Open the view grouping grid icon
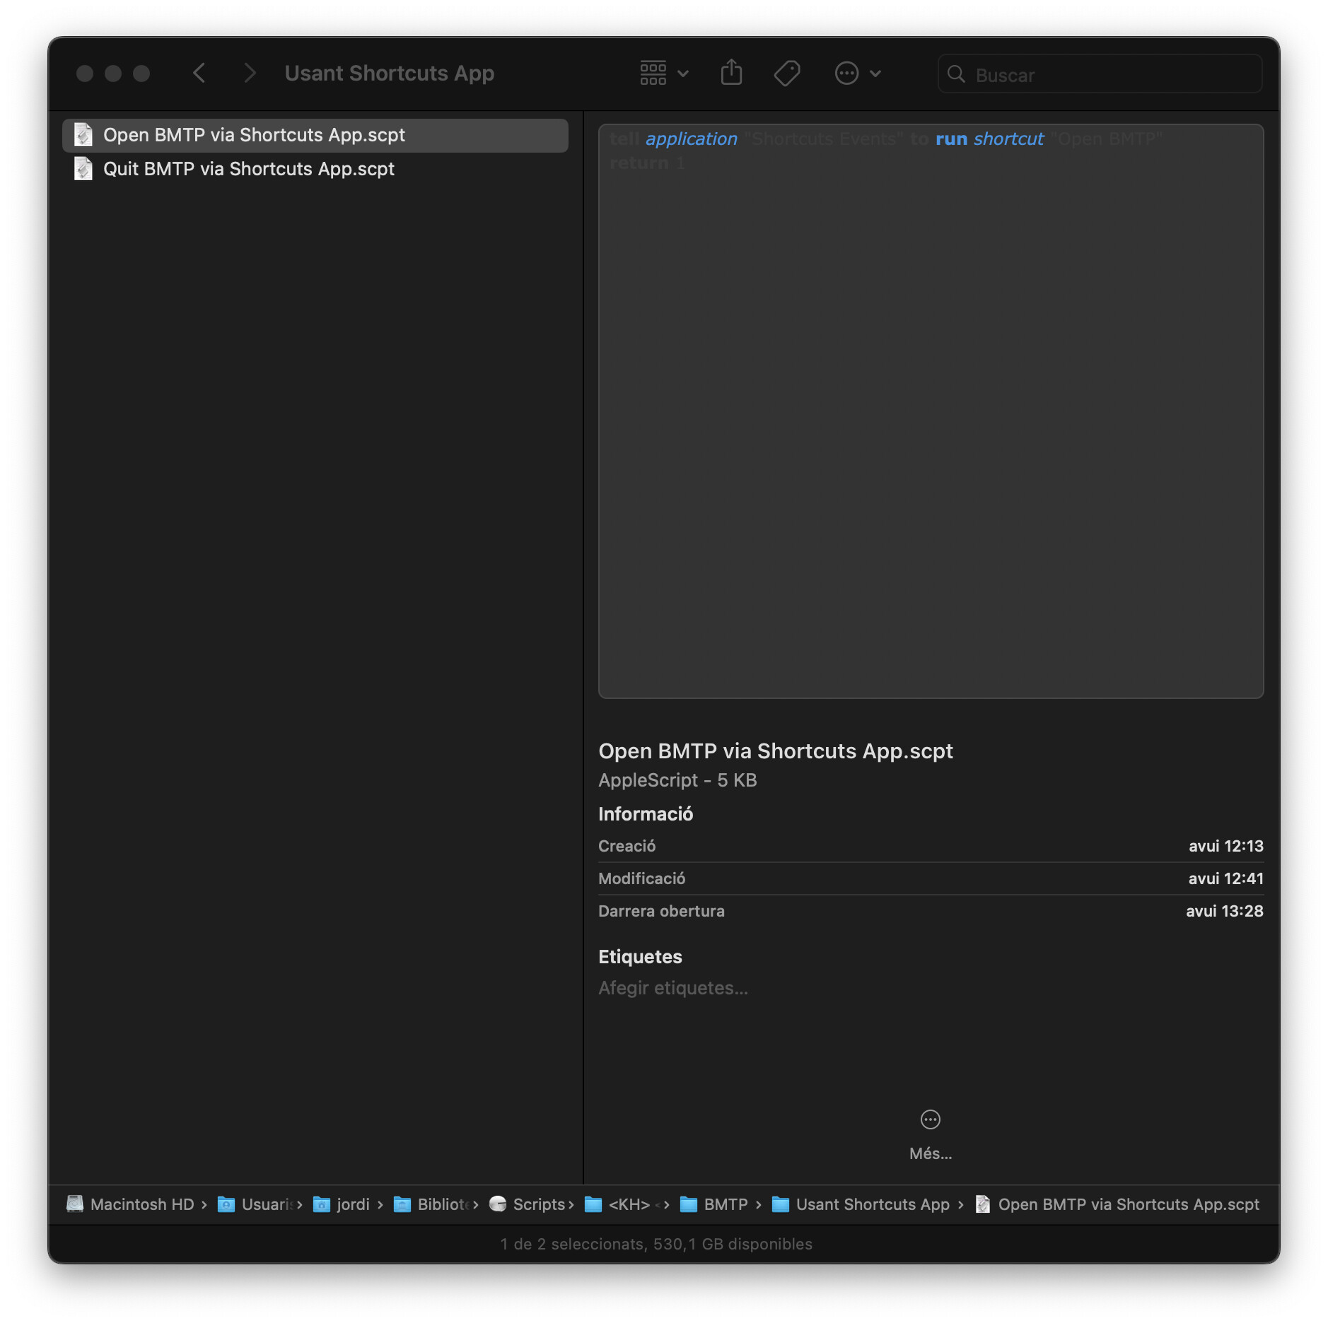Image resolution: width=1328 pixels, height=1323 pixels. (x=653, y=73)
